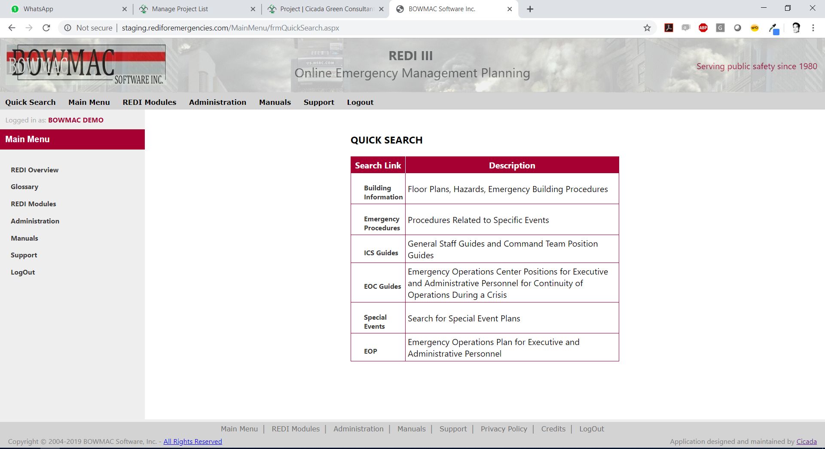The image size is (825, 449).
Task: Click the ABP Adblock Plus extension icon
Action: [703, 28]
